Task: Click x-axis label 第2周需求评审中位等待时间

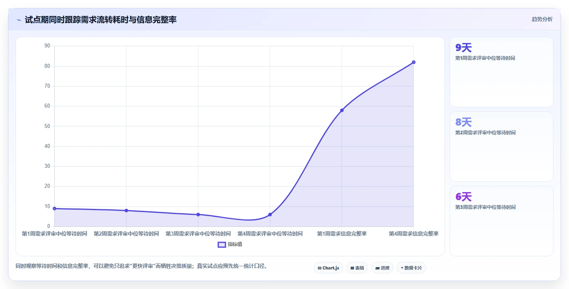Action: pyautogui.click(x=126, y=234)
